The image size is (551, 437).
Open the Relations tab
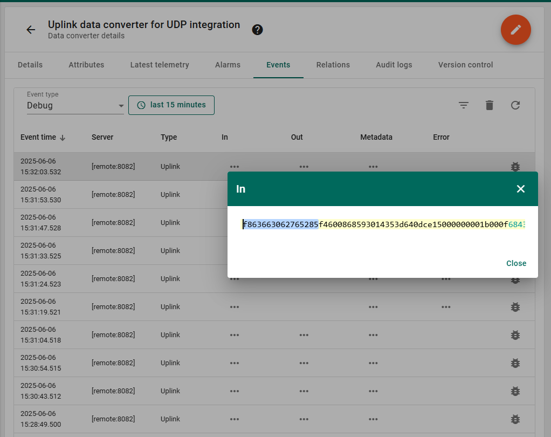point(333,65)
